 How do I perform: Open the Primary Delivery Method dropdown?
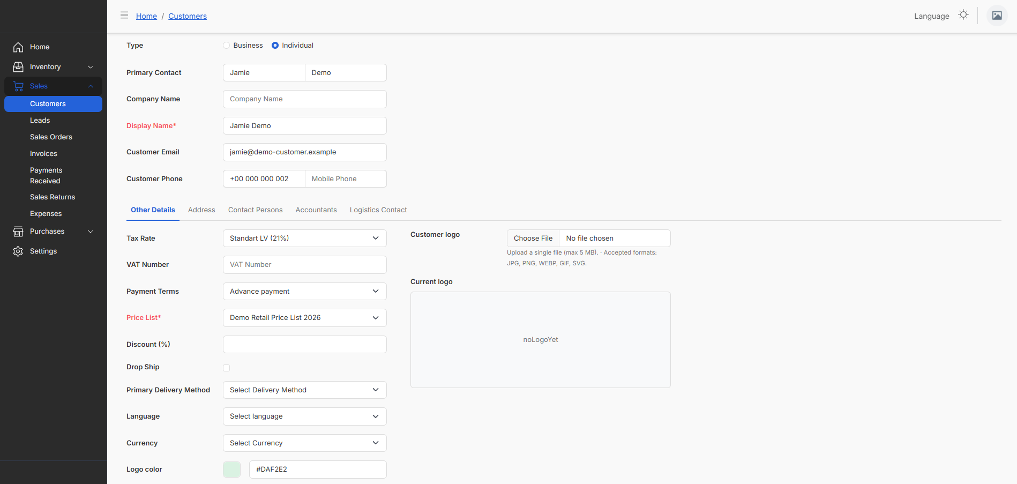(x=305, y=390)
